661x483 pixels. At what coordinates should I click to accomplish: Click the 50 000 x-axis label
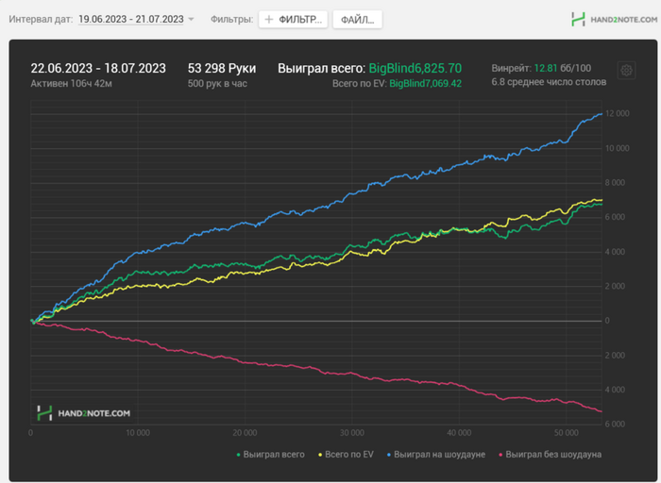point(567,433)
